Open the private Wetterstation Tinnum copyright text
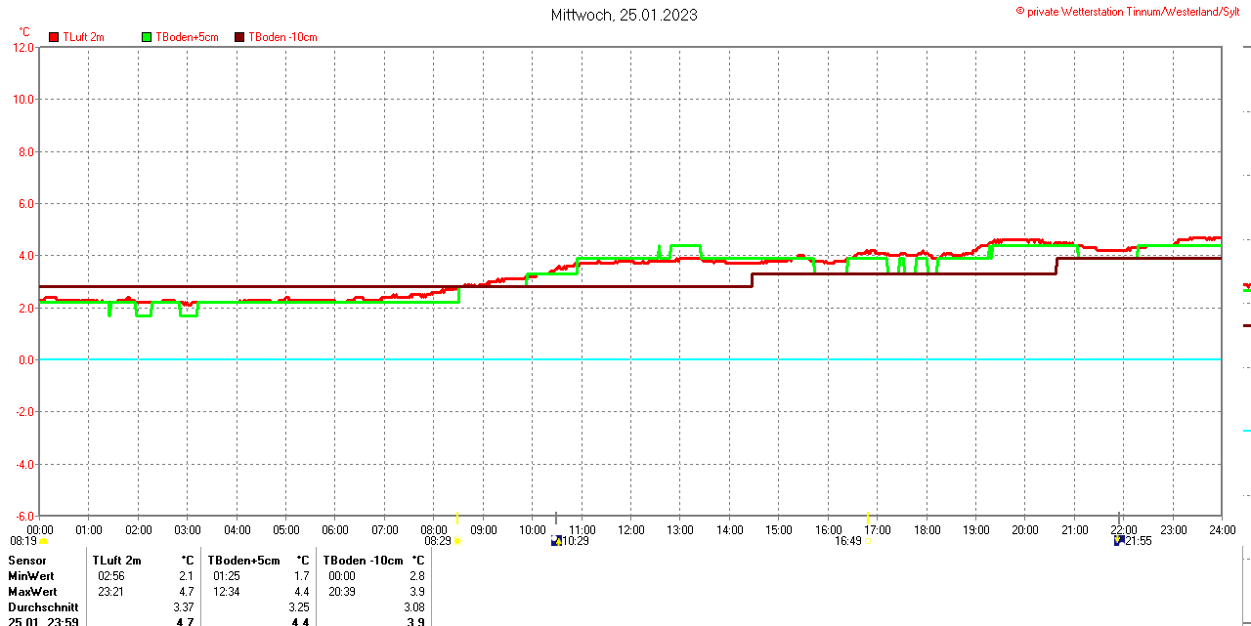The width and height of the screenshot is (1251, 626). tap(1127, 11)
